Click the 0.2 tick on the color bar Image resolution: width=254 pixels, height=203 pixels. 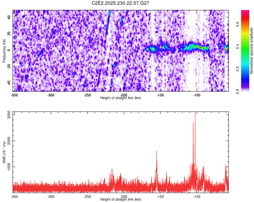click(x=238, y=69)
